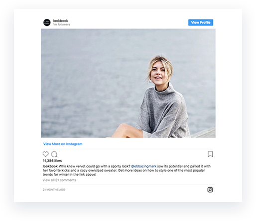Open the @ebbazingmark mention link

click(143, 166)
